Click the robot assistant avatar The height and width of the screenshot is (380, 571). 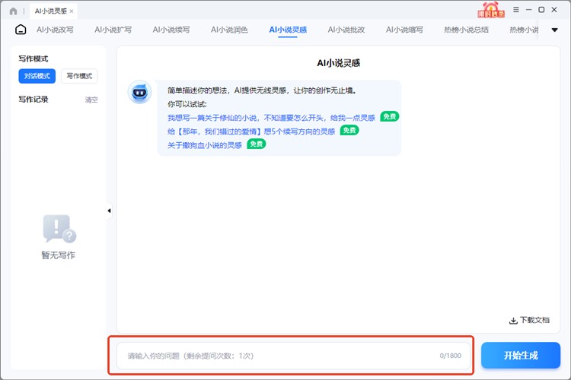(x=139, y=92)
